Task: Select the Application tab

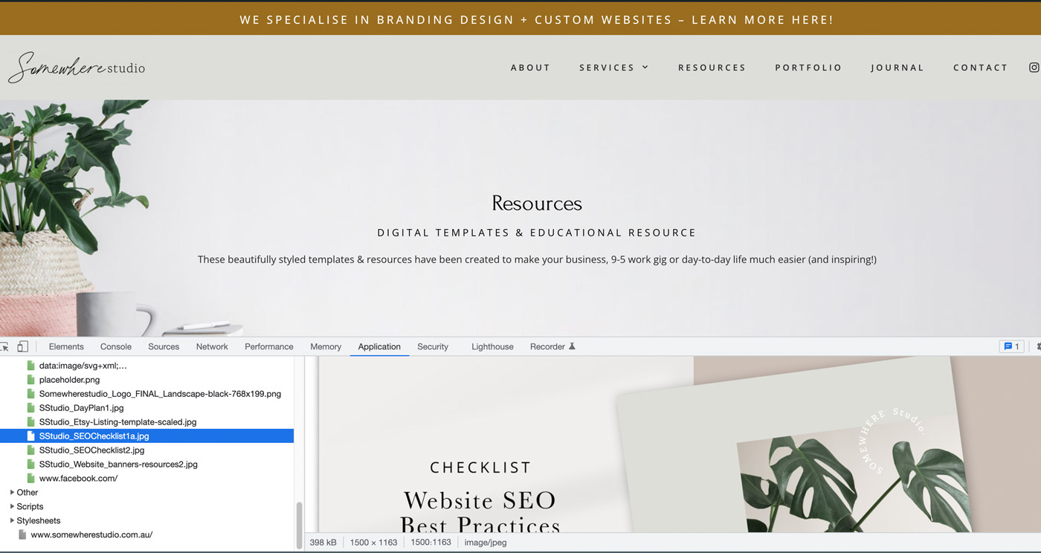Action: coord(379,346)
